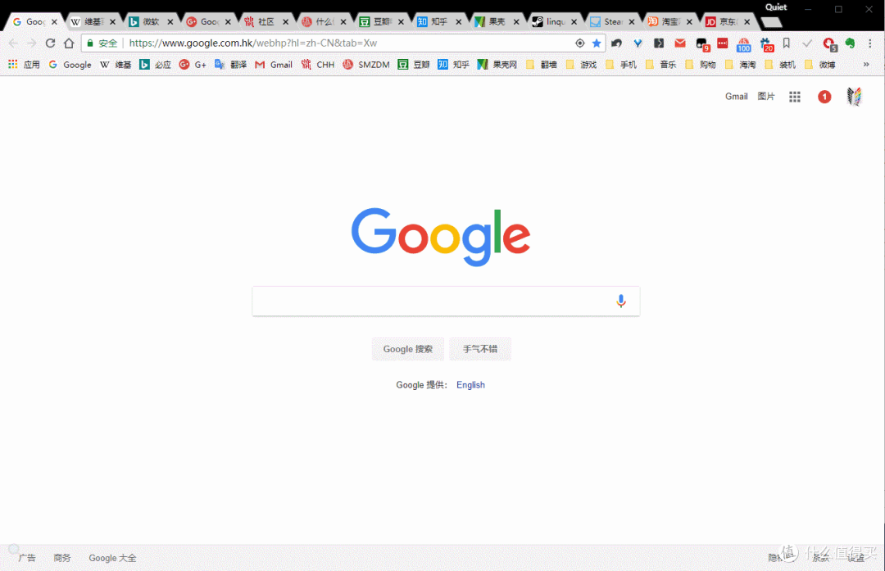Click the bookmark star in address bar
Viewport: 885px width, 571px height.
coord(596,43)
